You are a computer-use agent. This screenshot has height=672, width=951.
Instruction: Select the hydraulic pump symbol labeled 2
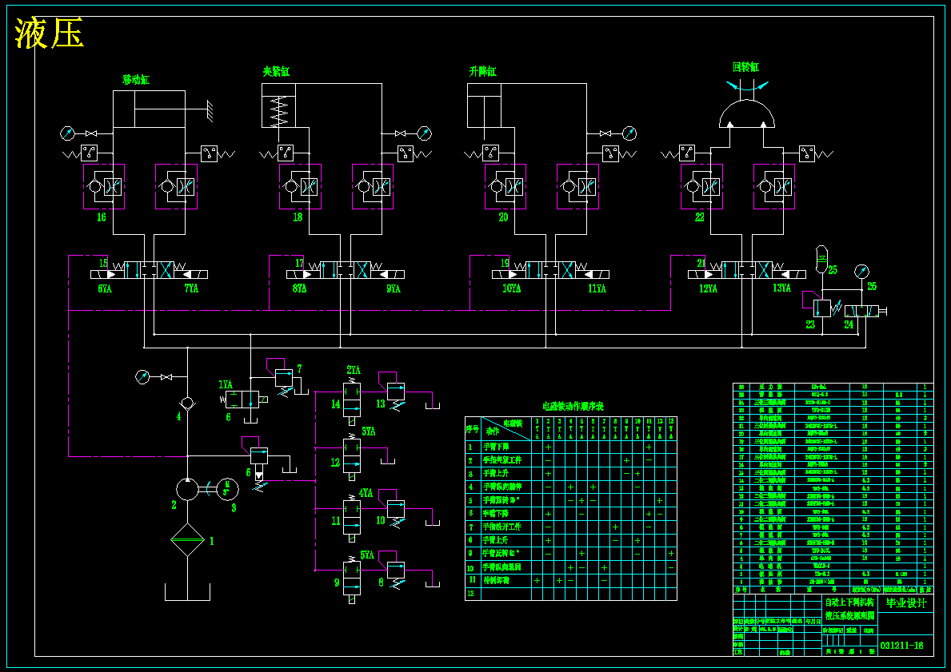pyautogui.click(x=187, y=489)
